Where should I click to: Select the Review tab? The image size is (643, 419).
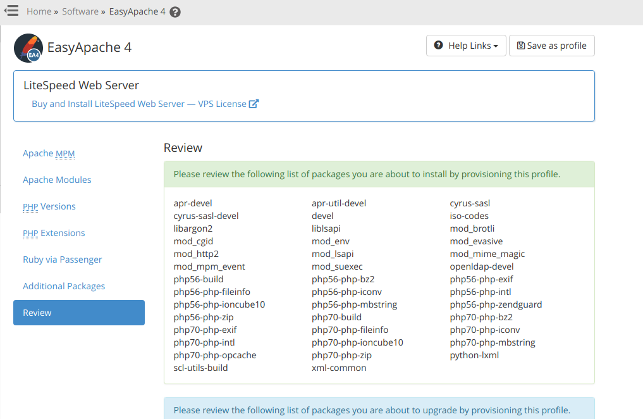pos(79,313)
